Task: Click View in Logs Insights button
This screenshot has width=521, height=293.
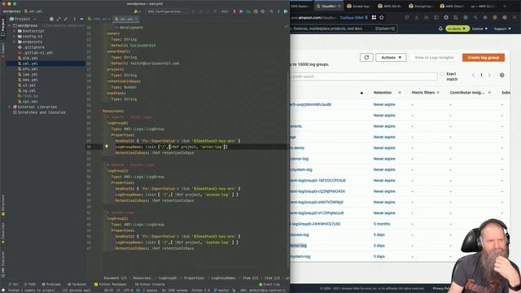Action: [x=434, y=58]
